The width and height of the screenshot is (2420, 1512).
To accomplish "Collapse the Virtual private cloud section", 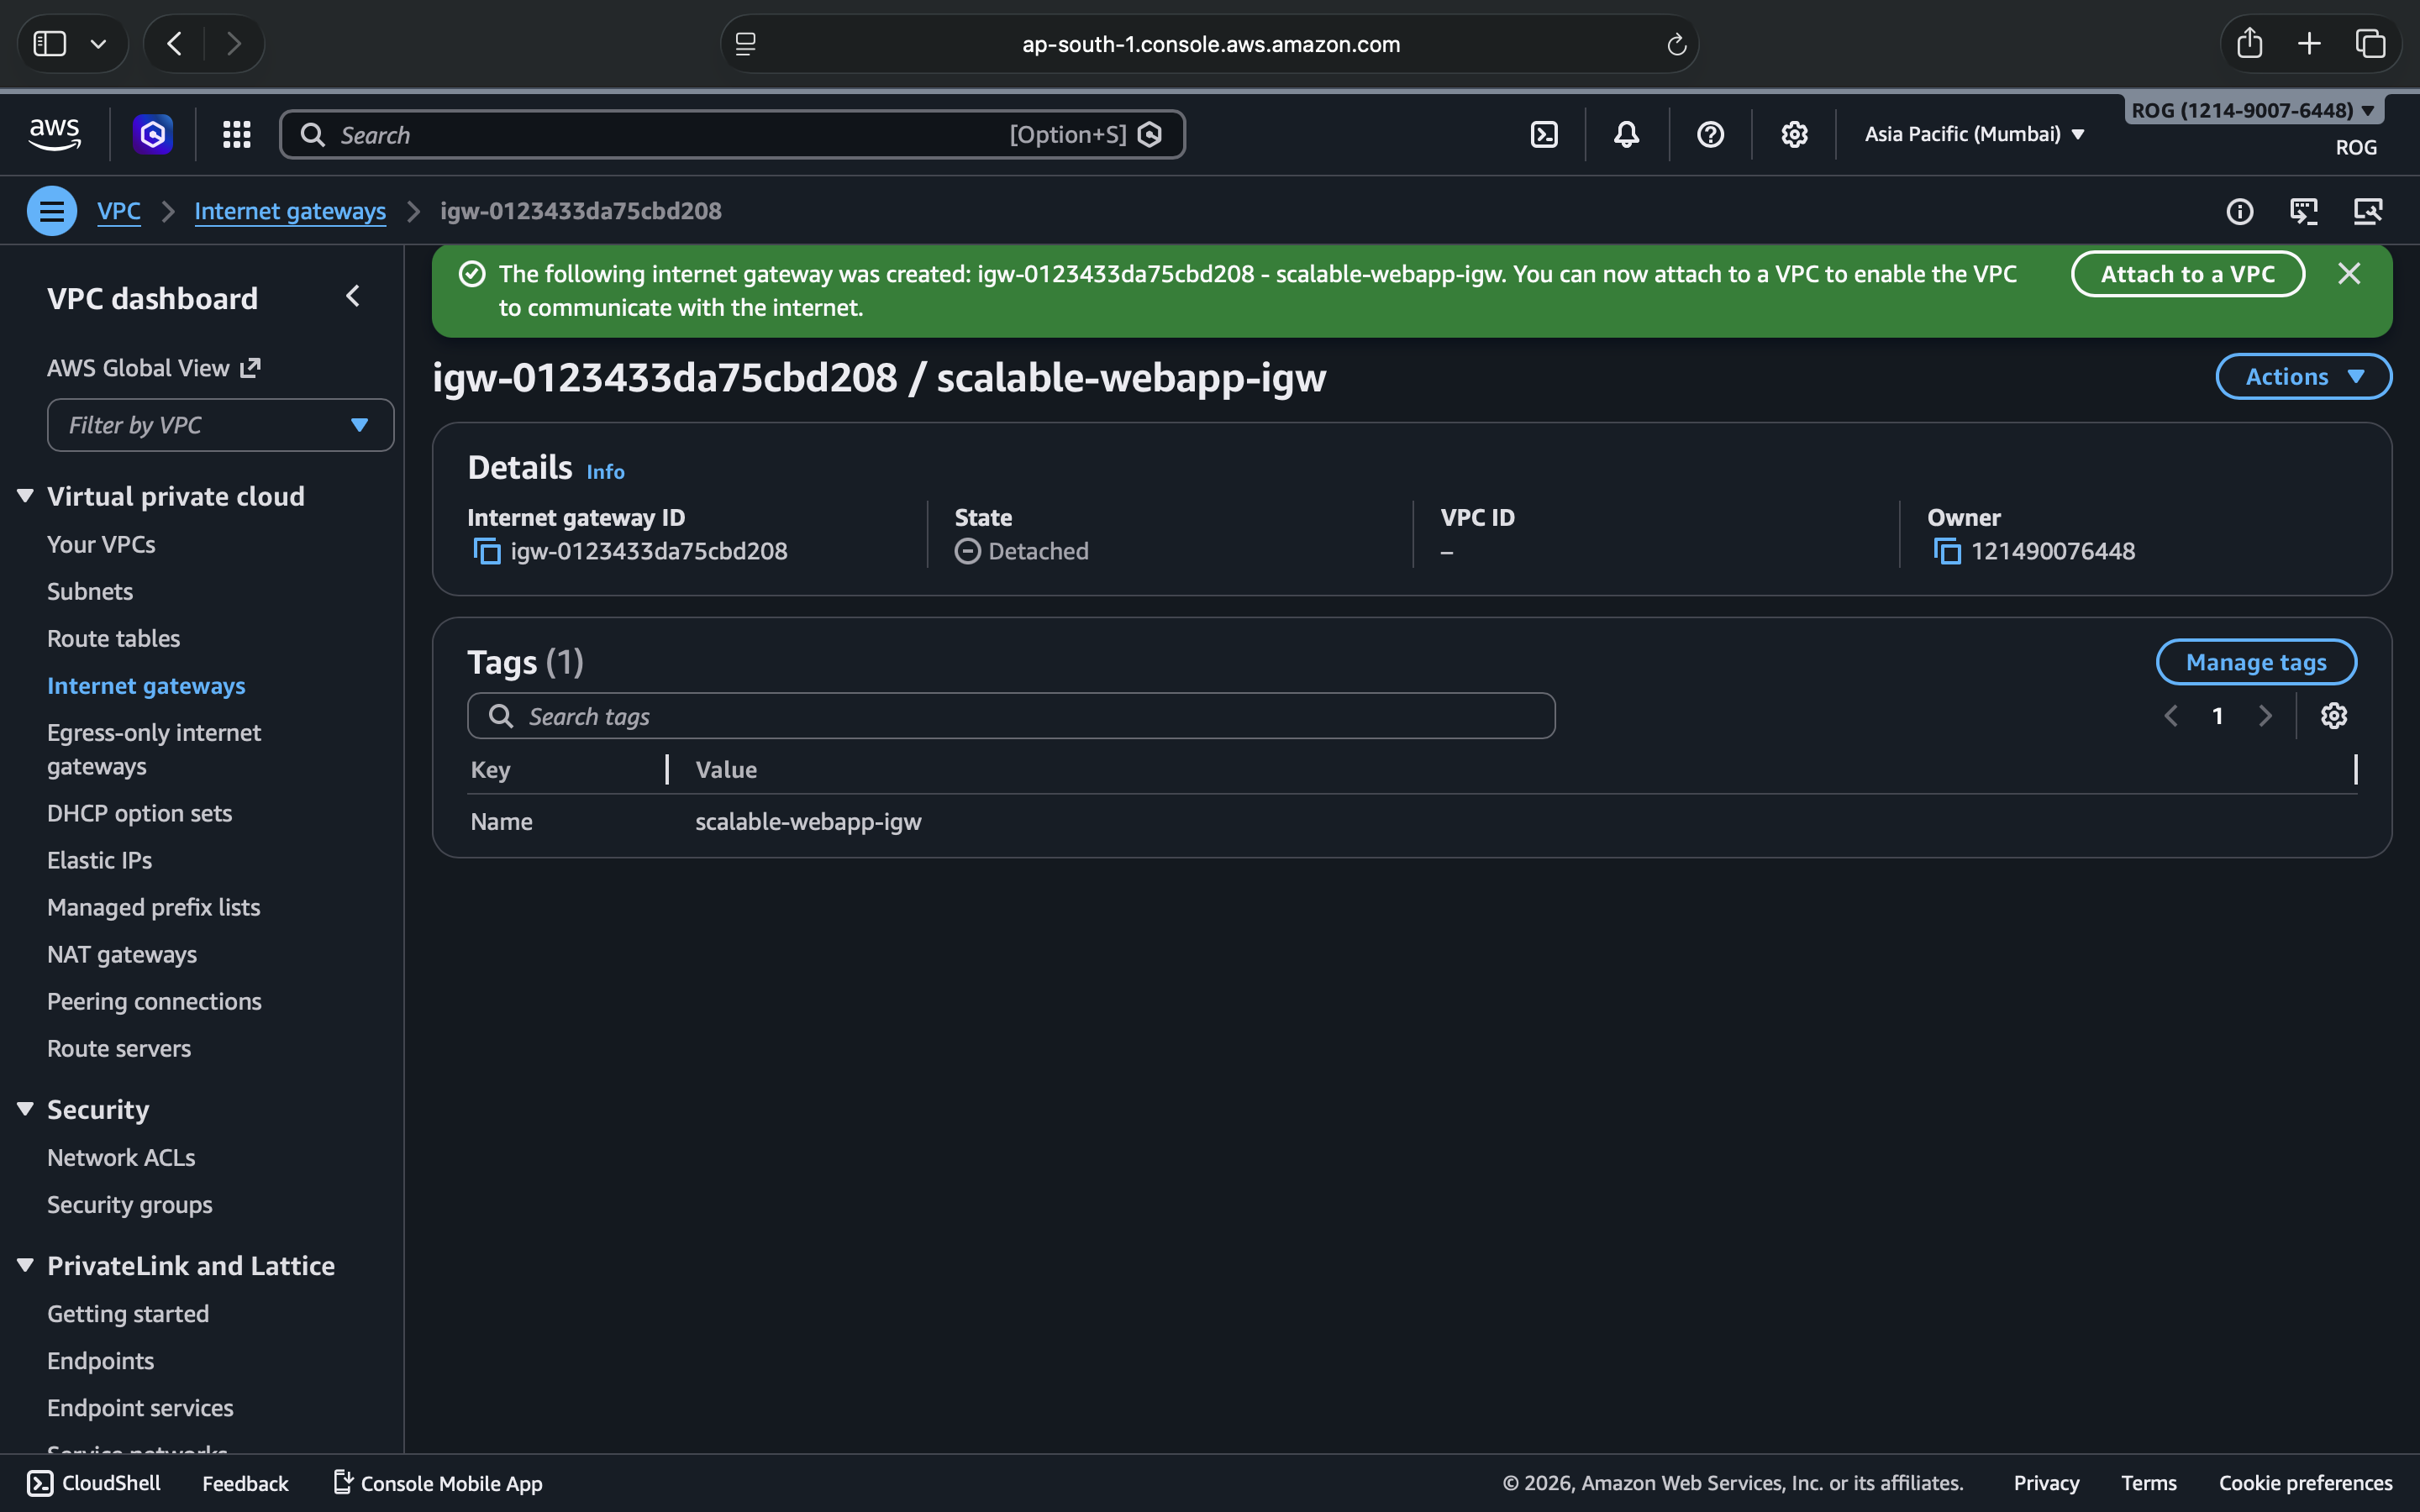I will 26,496.
